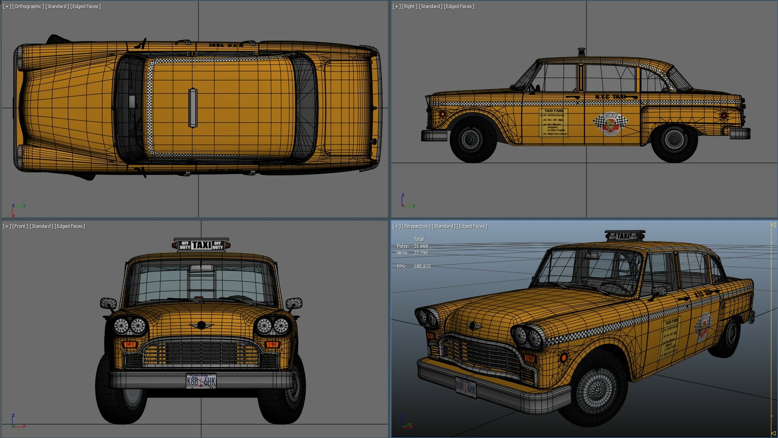
Task: Open the Front view label menu
Action: (21, 226)
